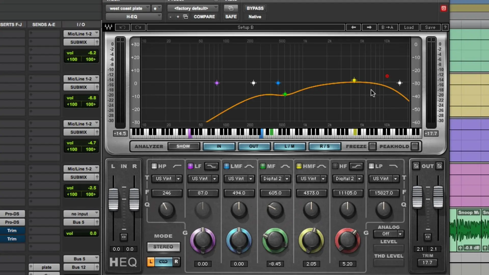Click the HMF frequency field 4373.0
The height and width of the screenshot is (275, 489).
(x=311, y=193)
